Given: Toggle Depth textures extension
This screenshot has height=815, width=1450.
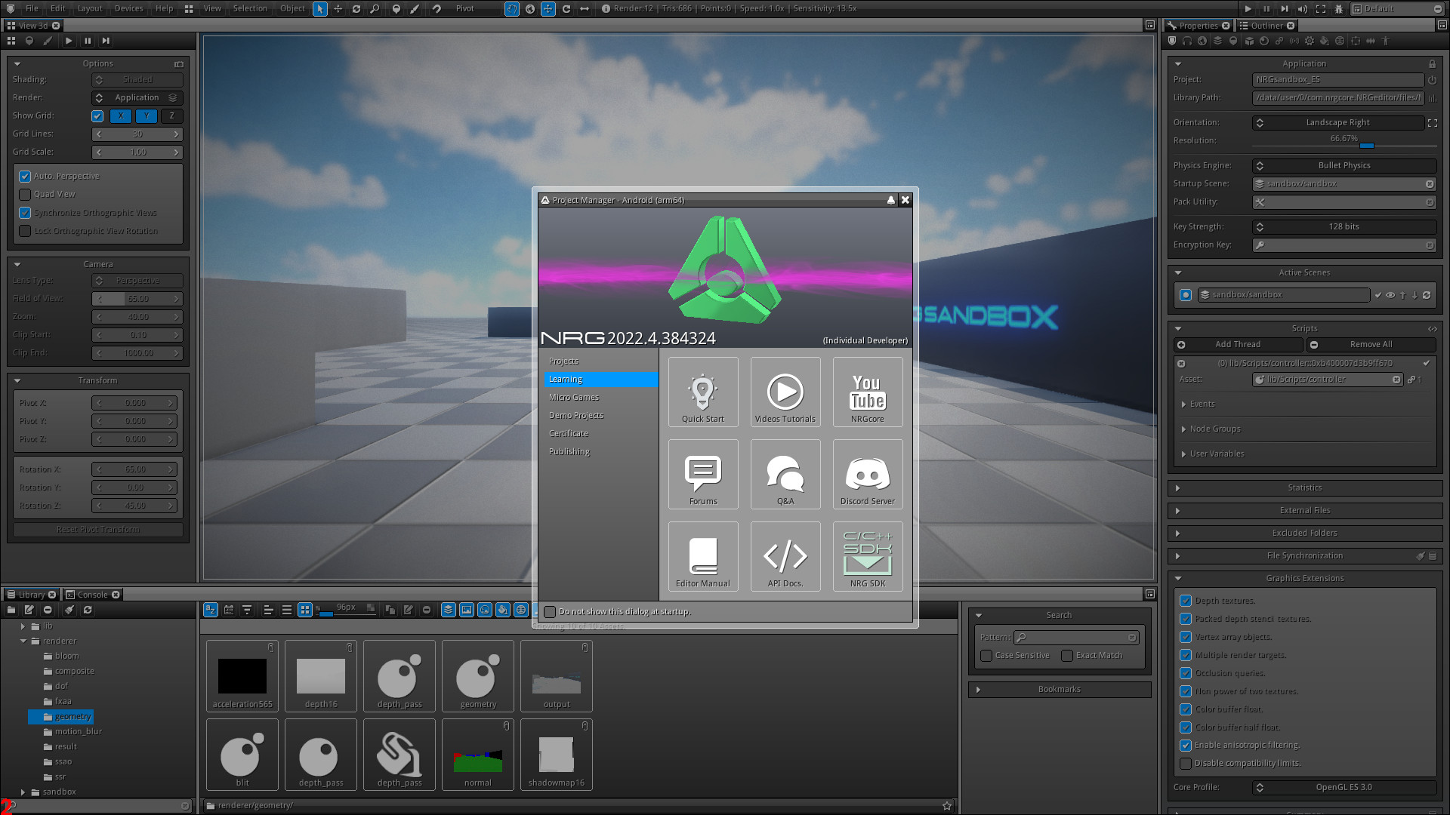Looking at the screenshot, I should click(x=1186, y=601).
